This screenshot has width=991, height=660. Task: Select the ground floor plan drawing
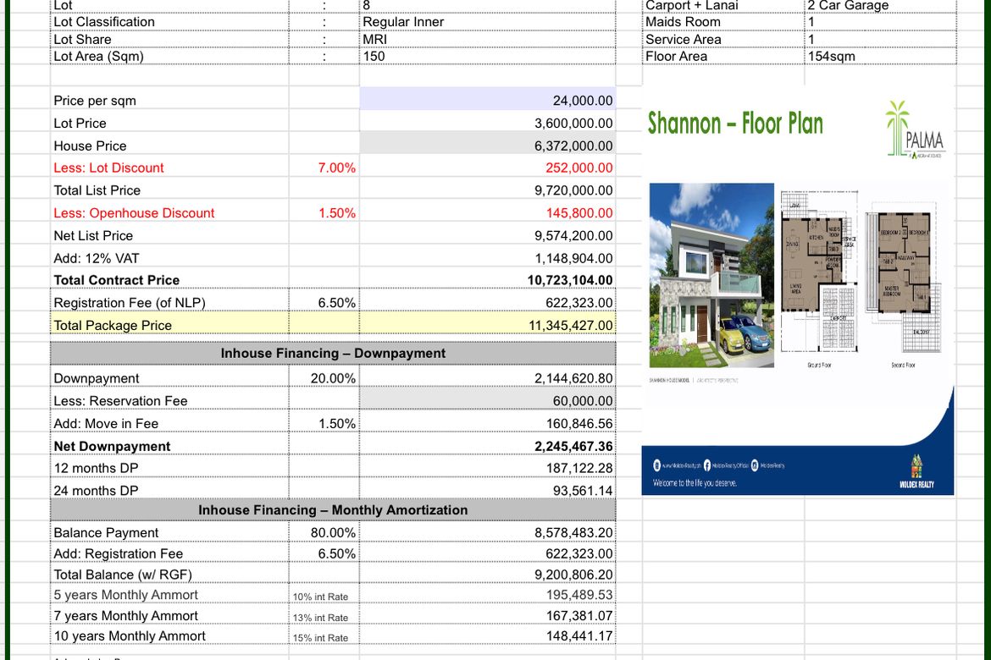coord(819,272)
